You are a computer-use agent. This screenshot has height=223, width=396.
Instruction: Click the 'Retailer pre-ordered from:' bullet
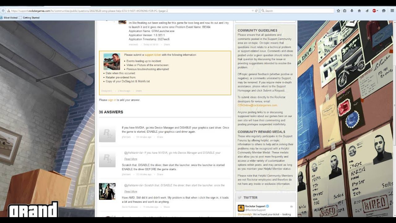[x=121, y=77]
